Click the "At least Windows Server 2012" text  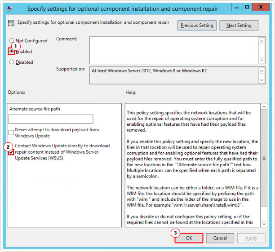pos(149,71)
